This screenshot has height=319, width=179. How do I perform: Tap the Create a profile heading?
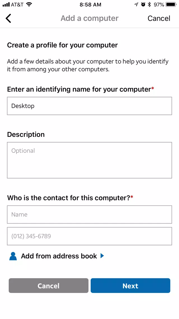coord(62,45)
